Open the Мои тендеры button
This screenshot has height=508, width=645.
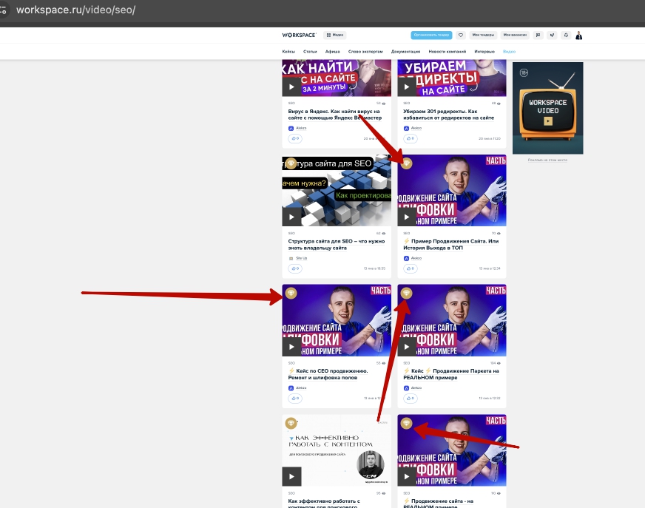[x=483, y=35]
